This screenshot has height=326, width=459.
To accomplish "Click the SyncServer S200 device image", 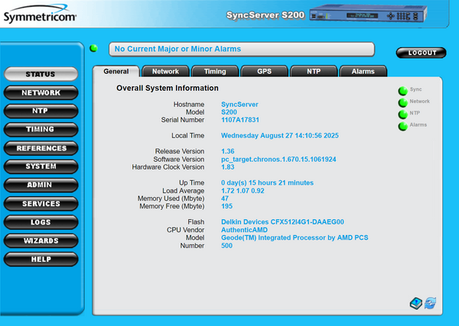I will 368,14.
